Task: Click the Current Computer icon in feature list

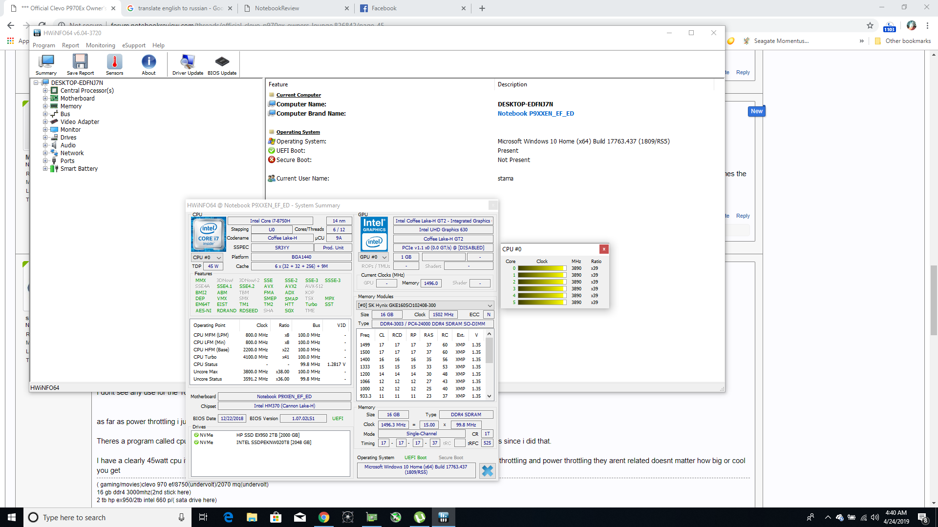Action: 272,95
